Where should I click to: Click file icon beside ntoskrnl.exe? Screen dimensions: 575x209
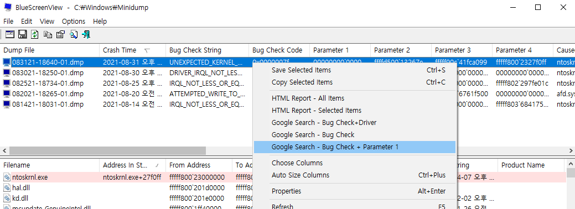(x=7, y=177)
